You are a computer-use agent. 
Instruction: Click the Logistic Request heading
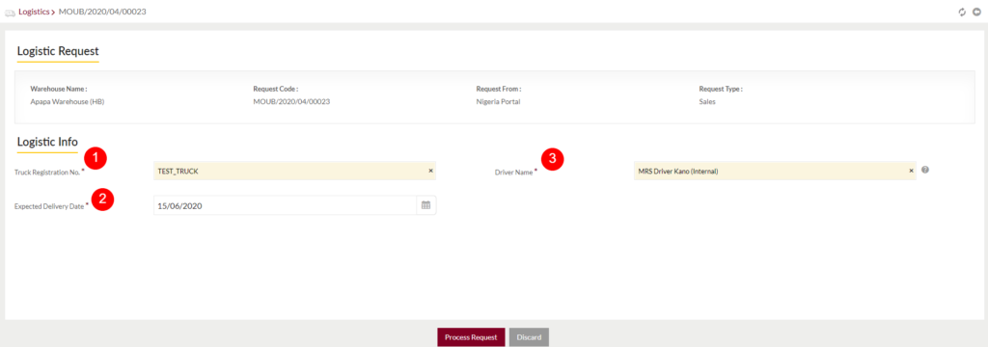point(58,52)
